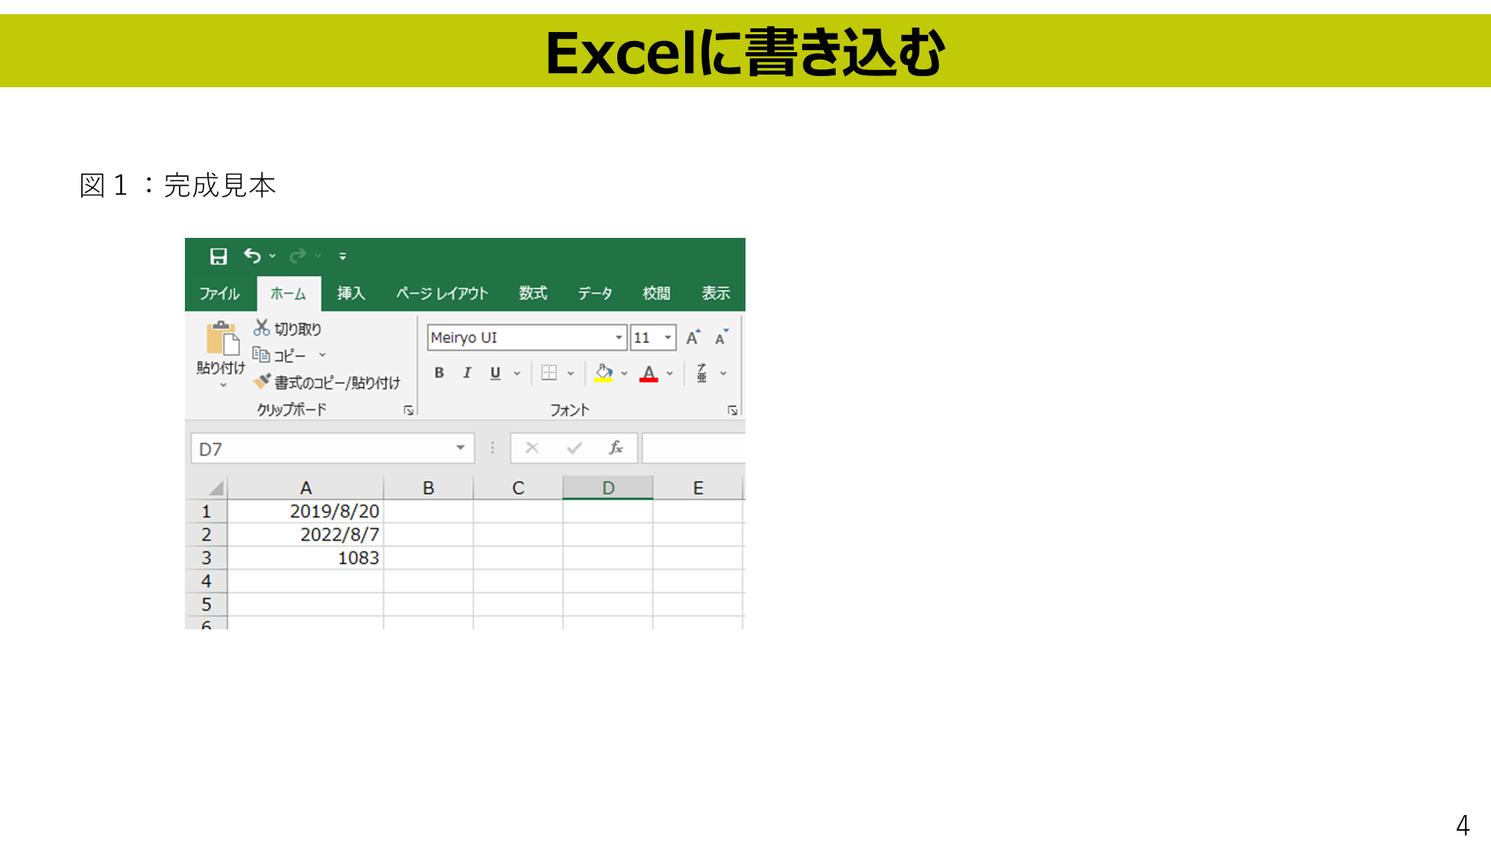Click コピー copy button
The height and width of the screenshot is (862, 1491).
(280, 356)
